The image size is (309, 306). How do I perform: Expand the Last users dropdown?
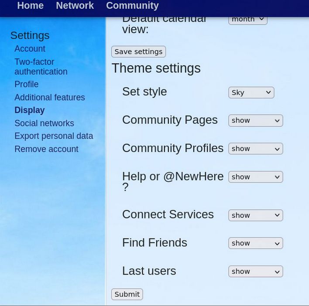255,272
